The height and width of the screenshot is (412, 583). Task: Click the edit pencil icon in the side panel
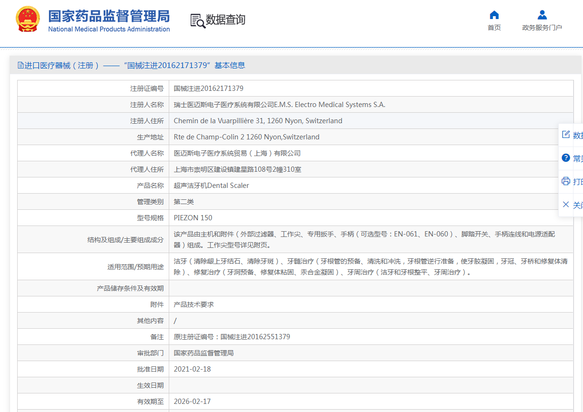pos(566,135)
